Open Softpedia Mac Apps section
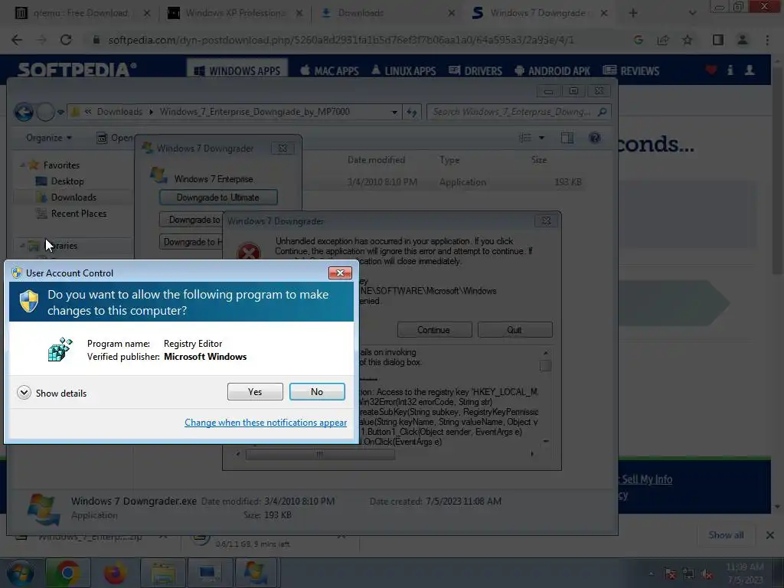This screenshot has width=784, height=588. click(x=330, y=71)
